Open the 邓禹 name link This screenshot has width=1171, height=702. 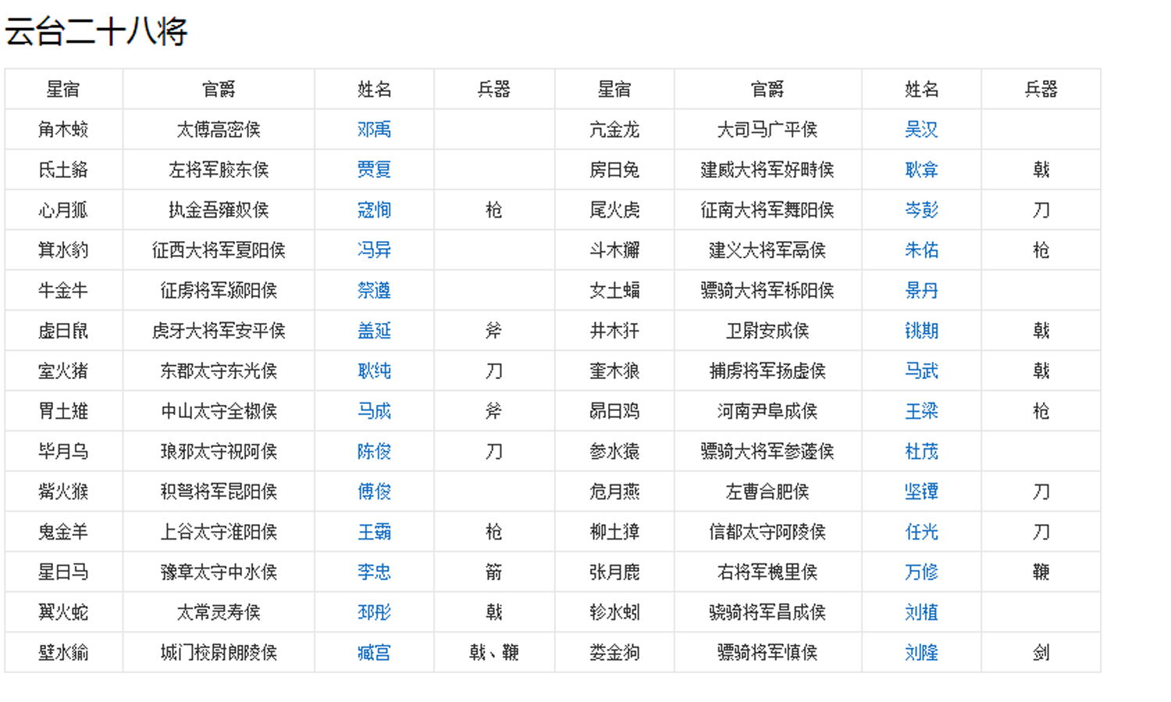click(x=374, y=129)
